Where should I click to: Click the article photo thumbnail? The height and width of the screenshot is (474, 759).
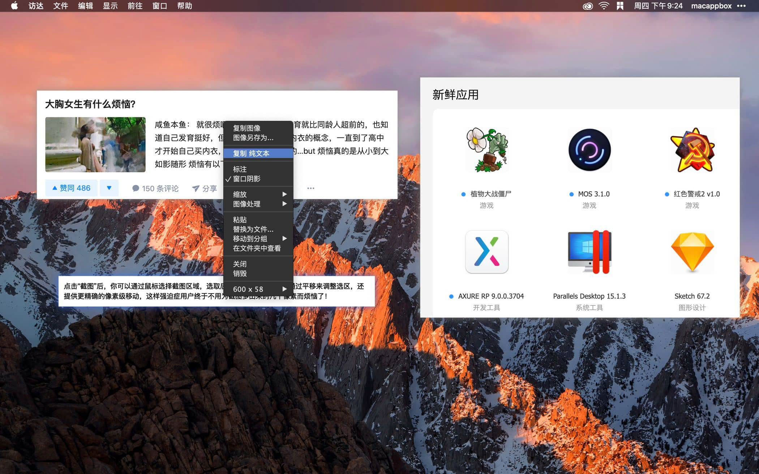[x=95, y=144]
